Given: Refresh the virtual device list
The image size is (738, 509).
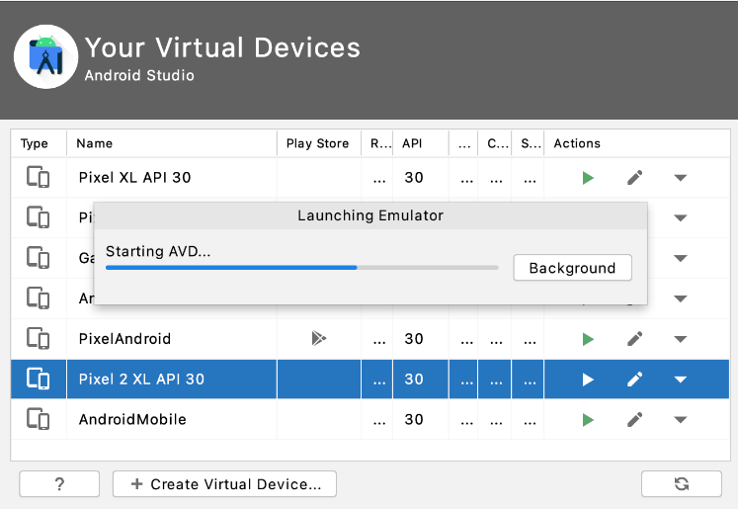Looking at the screenshot, I should pos(681,484).
